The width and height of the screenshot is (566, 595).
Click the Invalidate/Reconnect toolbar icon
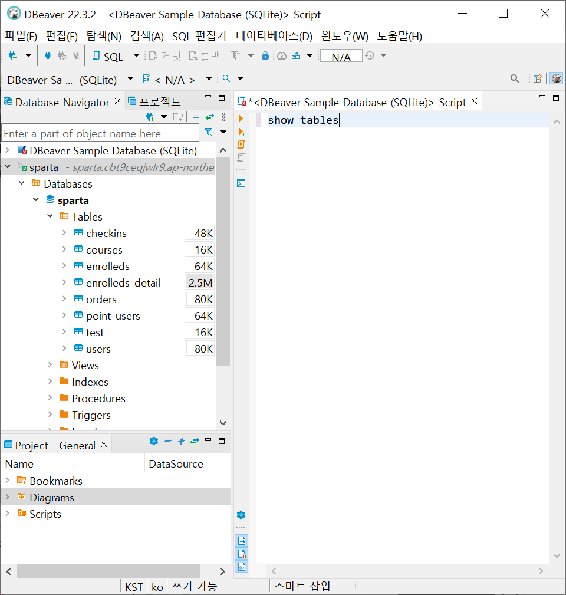pyautogui.click(x=62, y=56)
